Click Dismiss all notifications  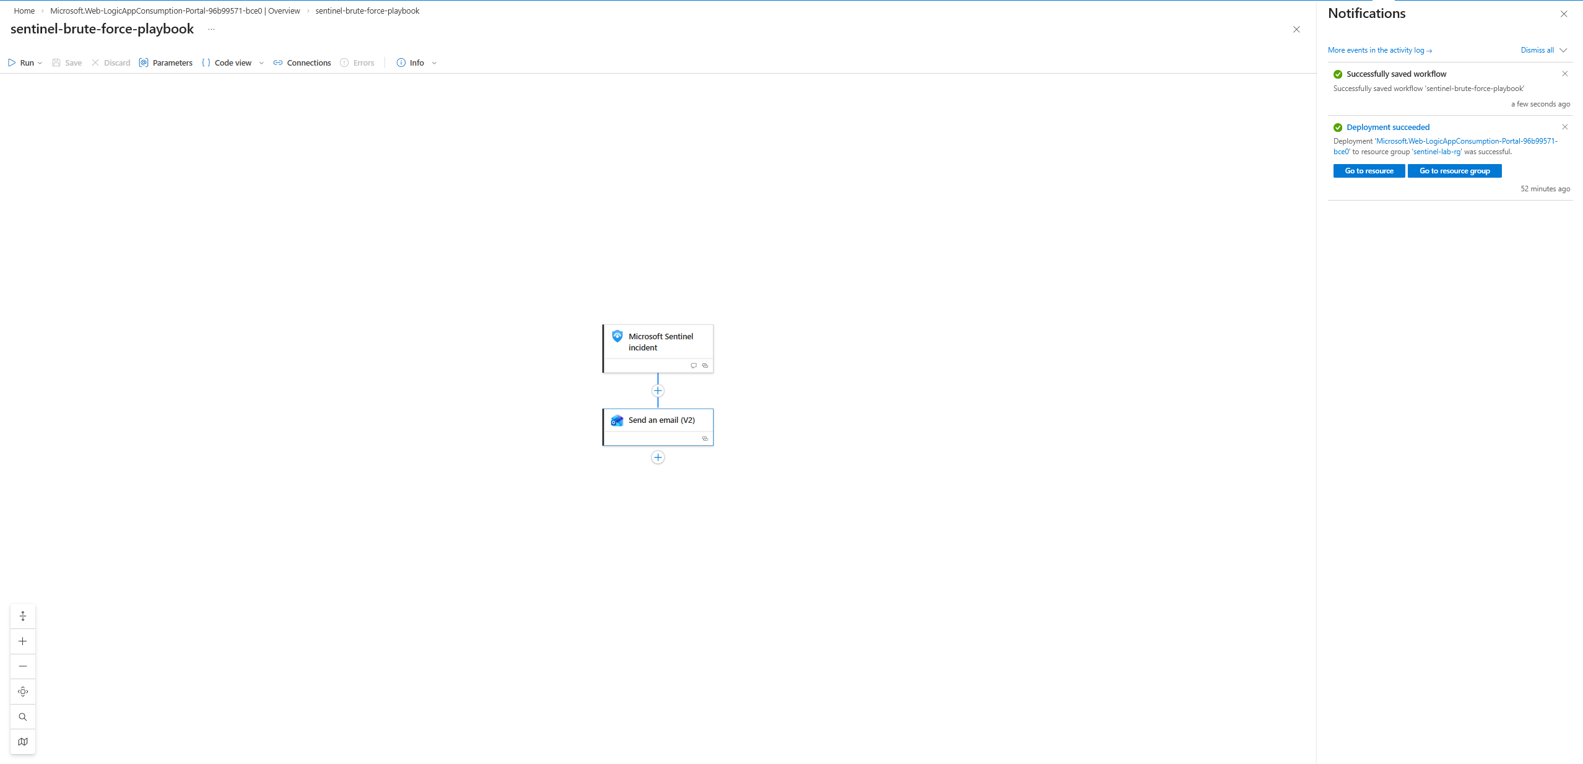point(1537,50)
